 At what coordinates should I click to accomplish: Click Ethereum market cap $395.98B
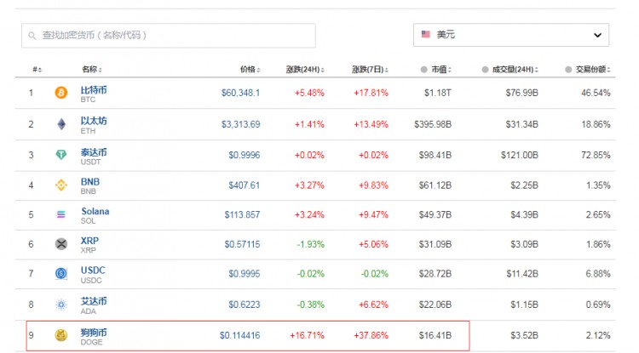point(433,124)
